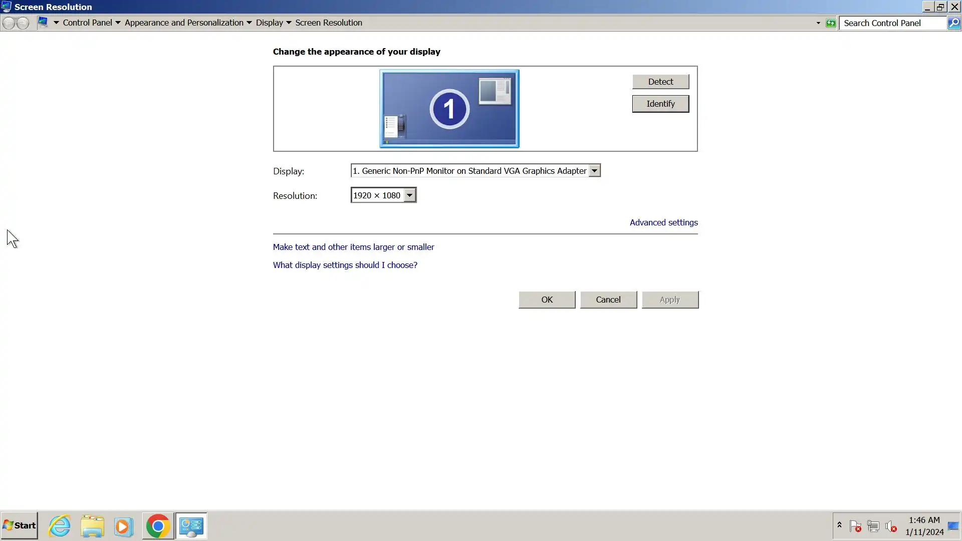This screenshot has height=541, width=962.
Task: Click the network tray icon
Action: [x=873, y=526]
